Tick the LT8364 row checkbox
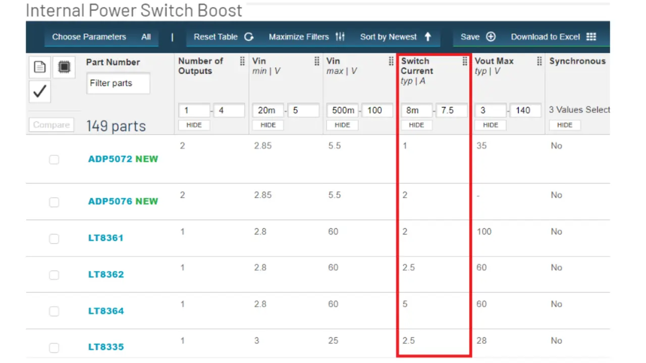This screenshot has height=363, width=646. [54, 312]
